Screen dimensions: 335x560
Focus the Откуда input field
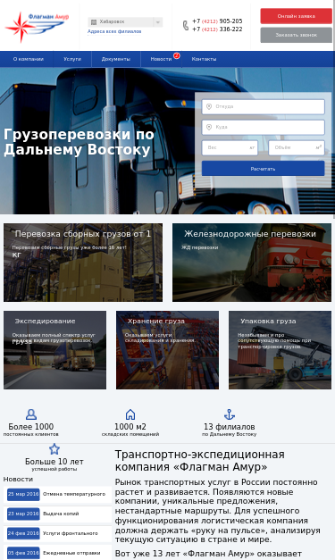click(x=263, y=106)
